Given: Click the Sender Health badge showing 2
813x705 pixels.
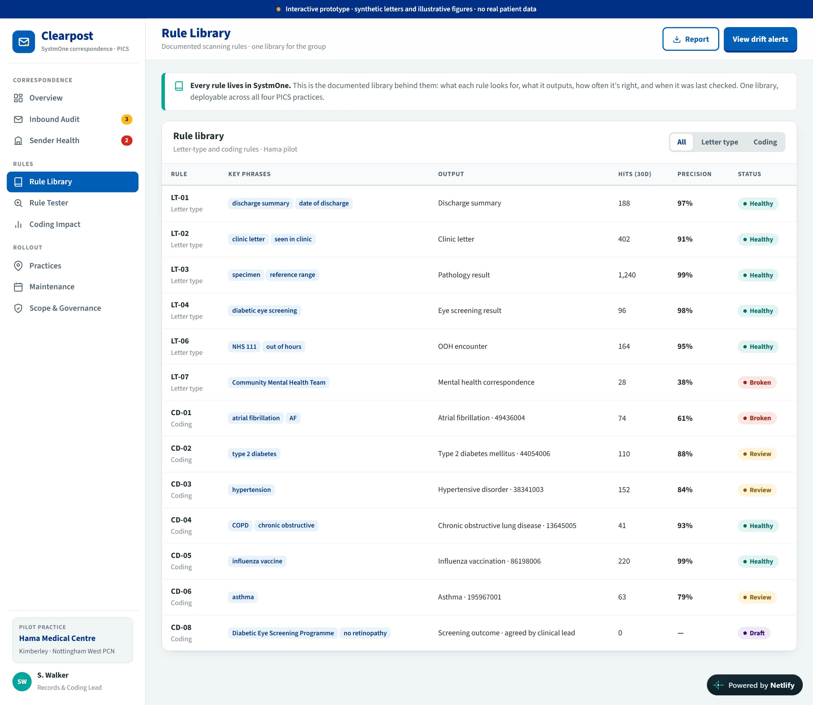Looking at the screenshot, I should tap(127, 141).
